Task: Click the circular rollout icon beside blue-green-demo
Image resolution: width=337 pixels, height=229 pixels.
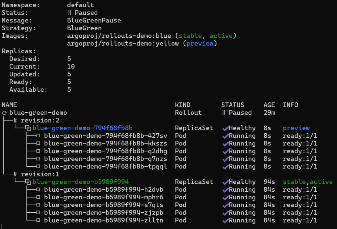Action: [4, 113]
